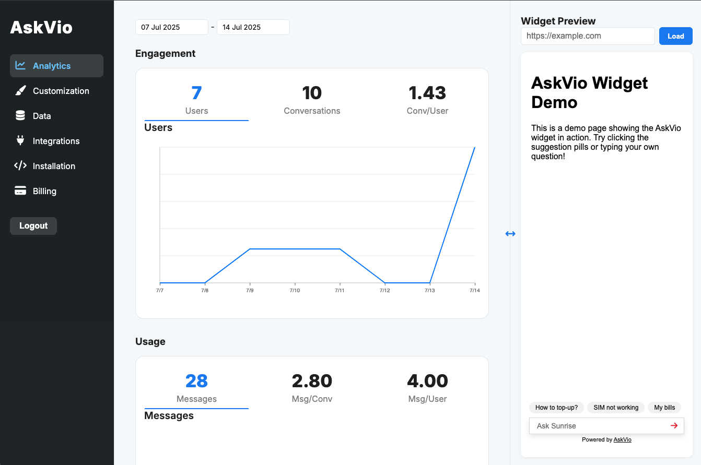
Task: Click the red send arrow in widget
Action: 674,426
